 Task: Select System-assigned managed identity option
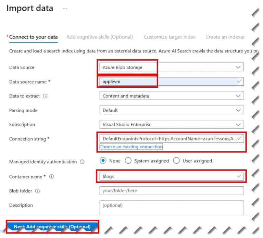[x=128, y=161]
